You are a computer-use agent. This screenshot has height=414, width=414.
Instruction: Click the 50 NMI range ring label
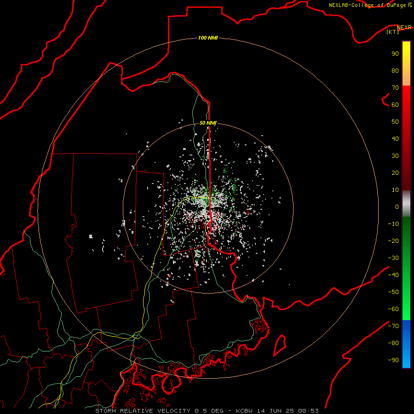(208, 123)
